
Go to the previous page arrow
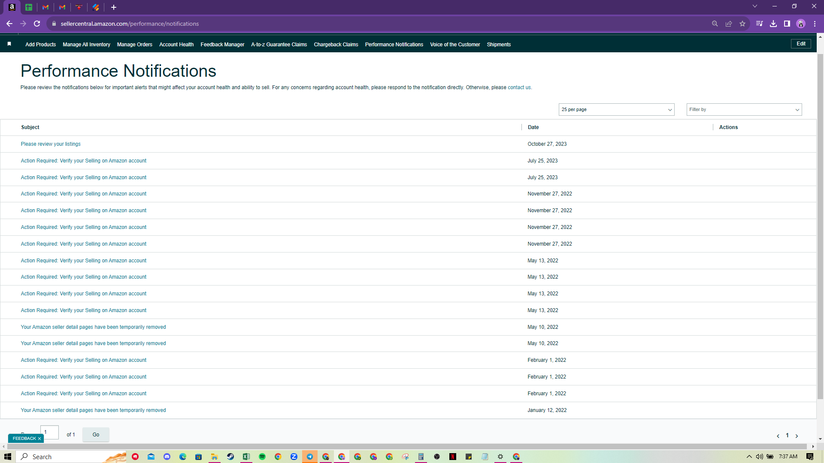tap(778, 436)
